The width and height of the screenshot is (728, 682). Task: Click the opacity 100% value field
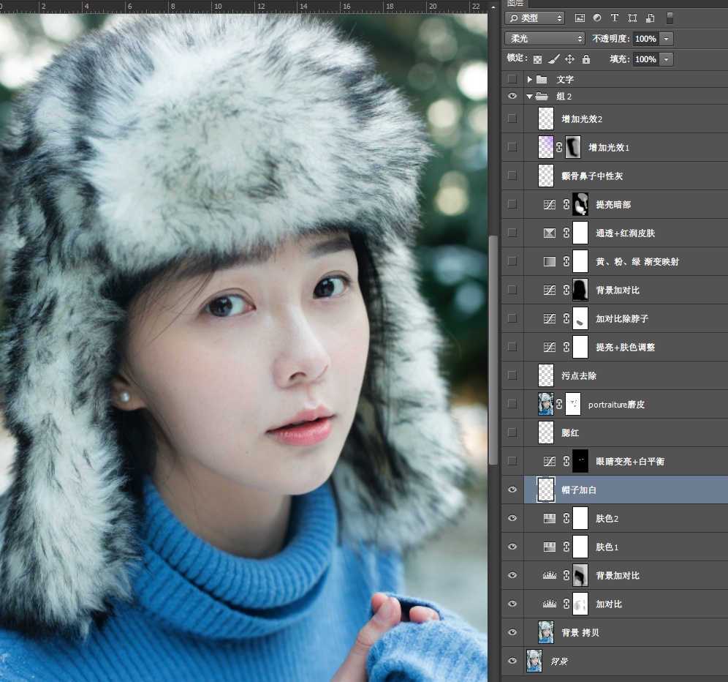pyautogui.click(x=646, y=39)
